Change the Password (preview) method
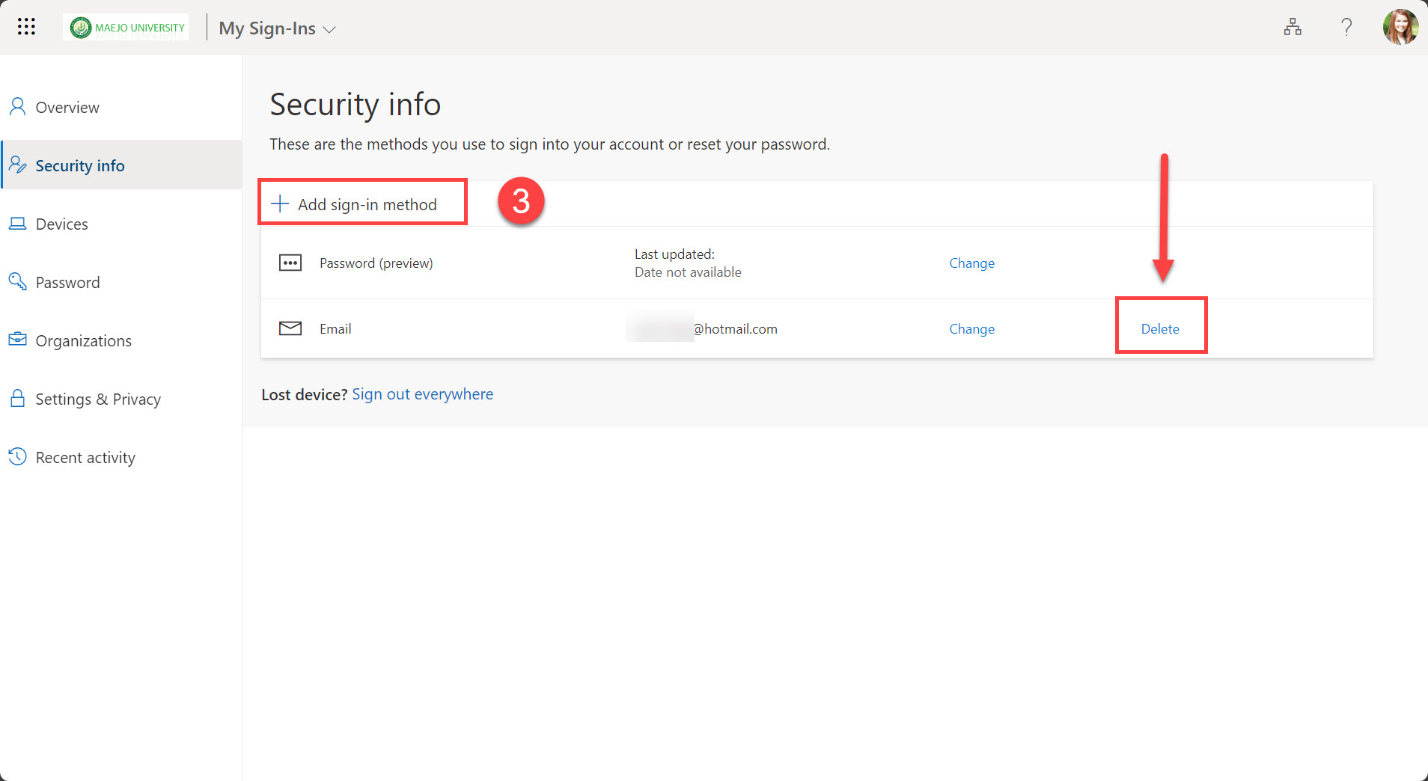 [x=971, y=263]
